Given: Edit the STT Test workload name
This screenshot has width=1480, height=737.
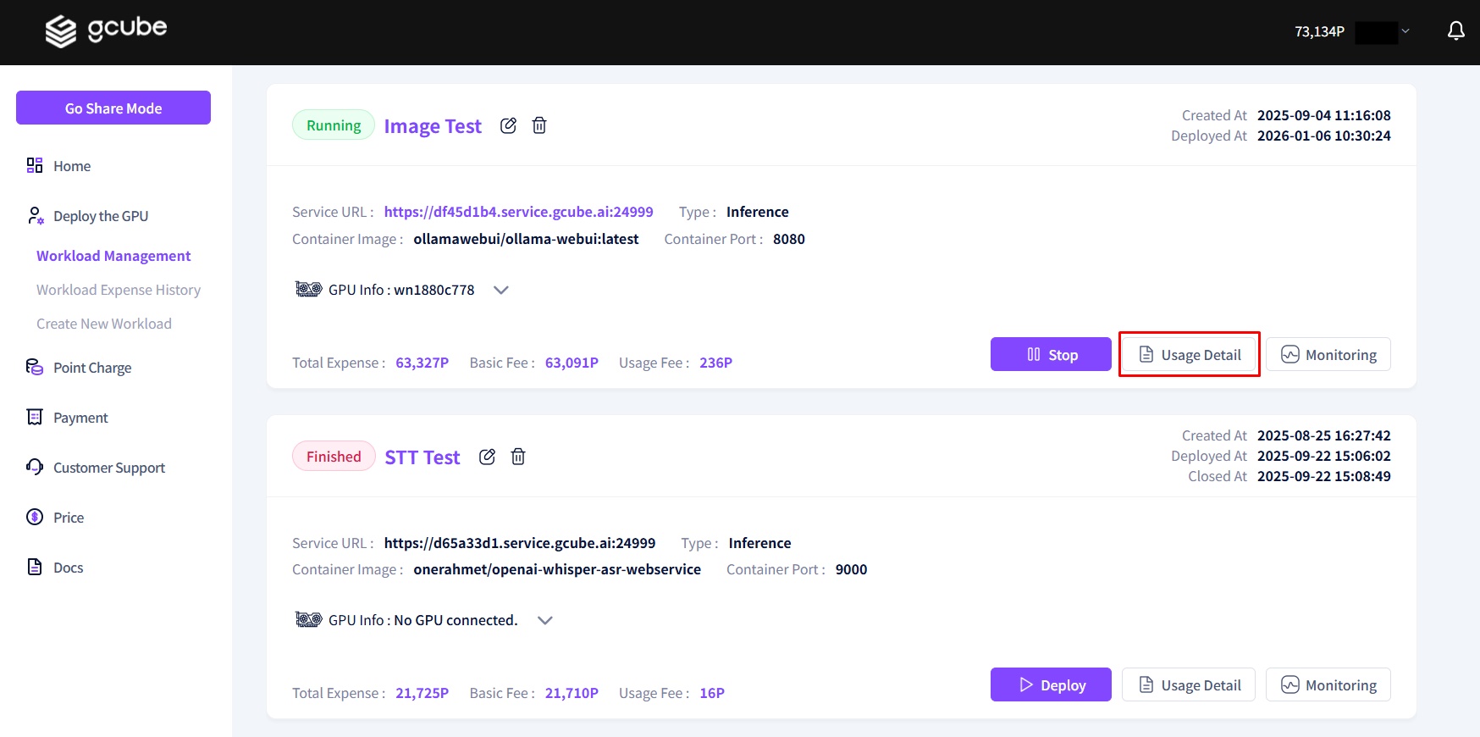Looking at the screenshot, I should click(x=487, y=457).
